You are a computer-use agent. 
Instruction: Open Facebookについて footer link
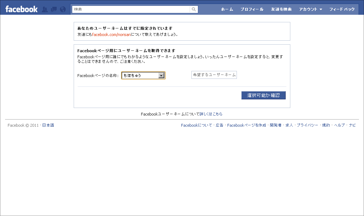(x=196, y=125)
